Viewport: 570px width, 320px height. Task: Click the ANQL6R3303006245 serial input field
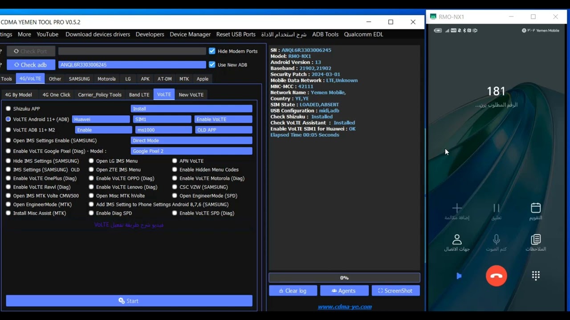tap(132, 64)
